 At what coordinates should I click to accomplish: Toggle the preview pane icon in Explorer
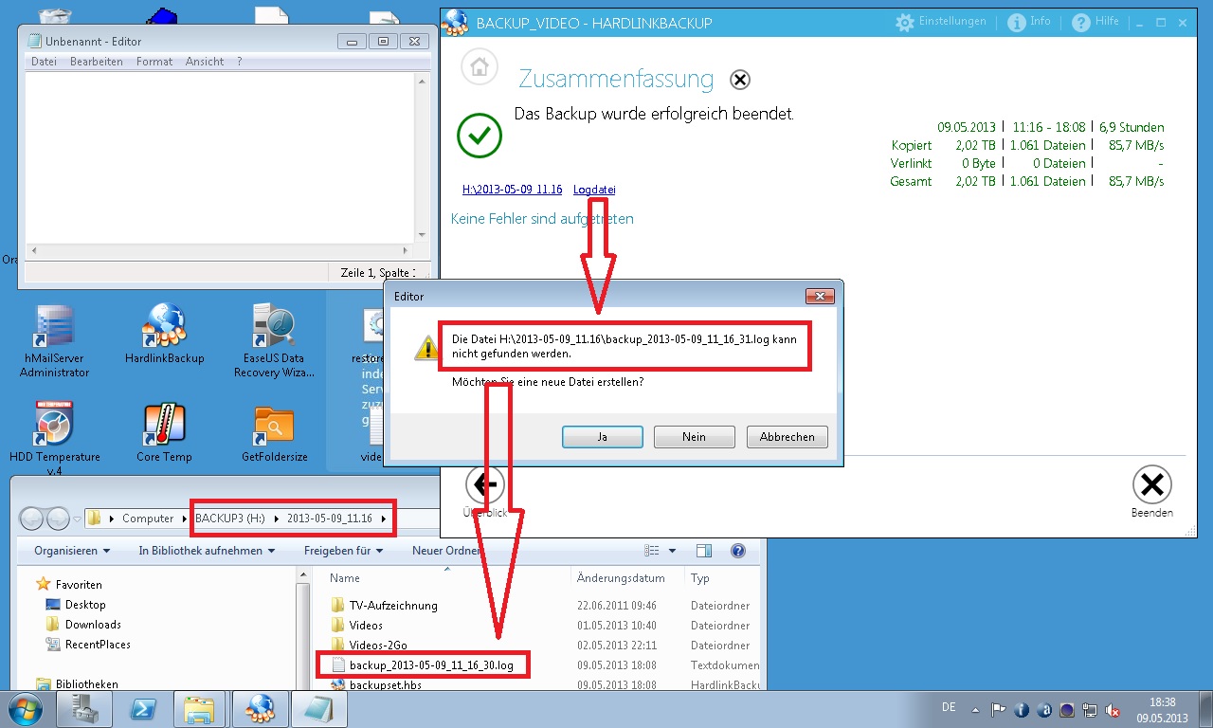point(704,551)
